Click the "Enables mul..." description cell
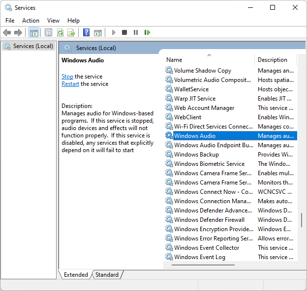Viewport: 307px width, 291px height. point(276,173)
